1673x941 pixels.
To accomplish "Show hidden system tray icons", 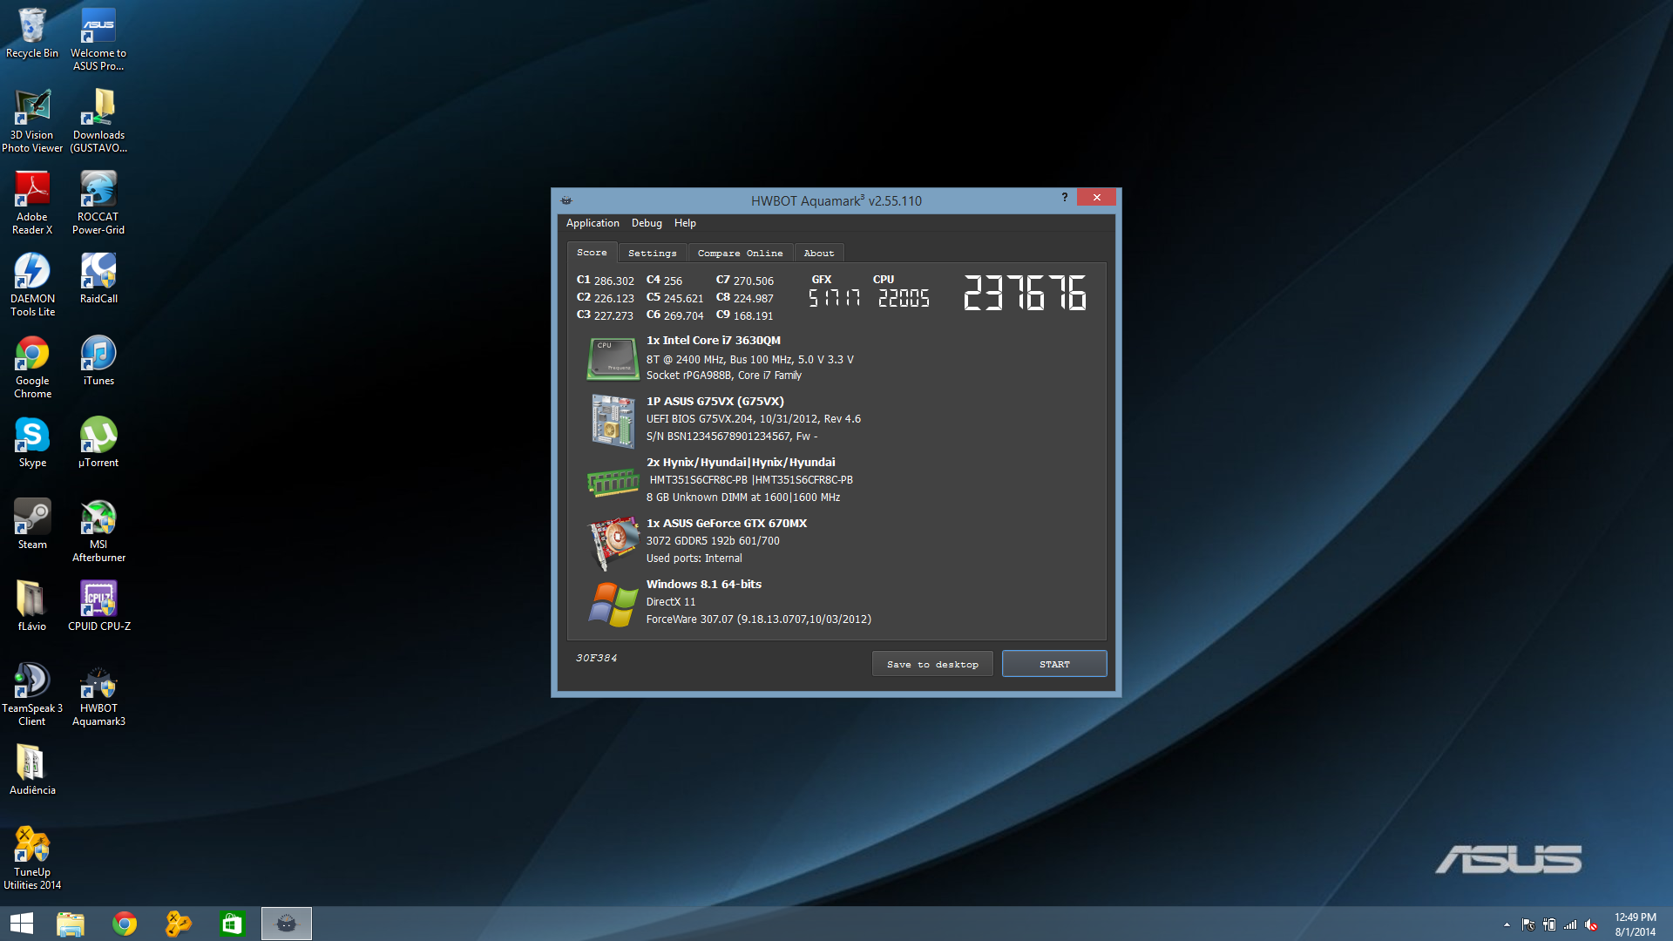I will (x=1507, y=924).
